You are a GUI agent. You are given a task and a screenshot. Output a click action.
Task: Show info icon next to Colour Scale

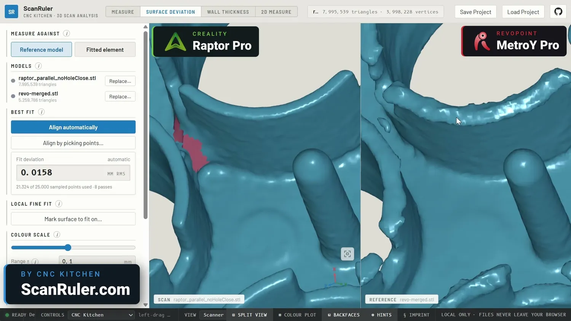(57, 235)
